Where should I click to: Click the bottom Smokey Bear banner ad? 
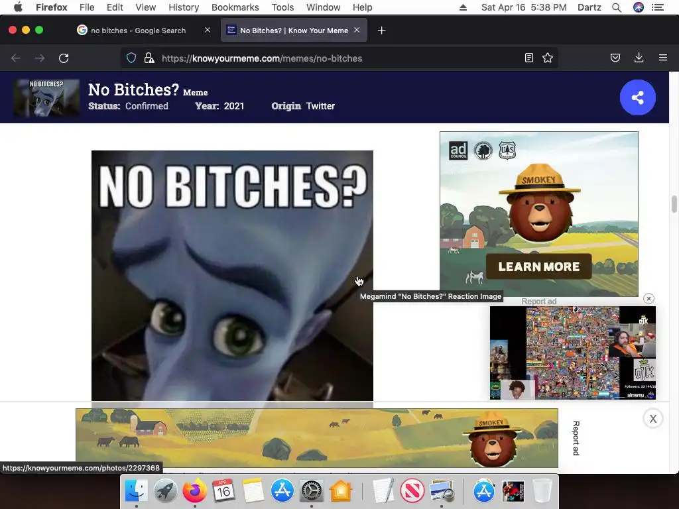coord(316,438)
